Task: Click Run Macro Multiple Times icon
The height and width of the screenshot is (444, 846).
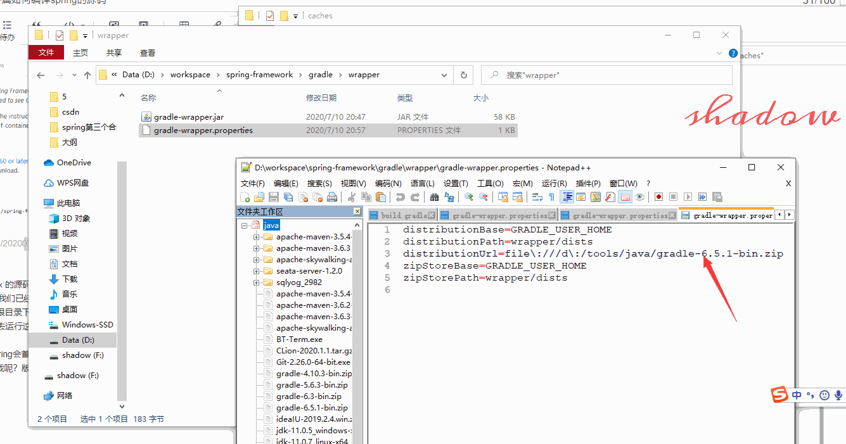Action: point(702,197)
